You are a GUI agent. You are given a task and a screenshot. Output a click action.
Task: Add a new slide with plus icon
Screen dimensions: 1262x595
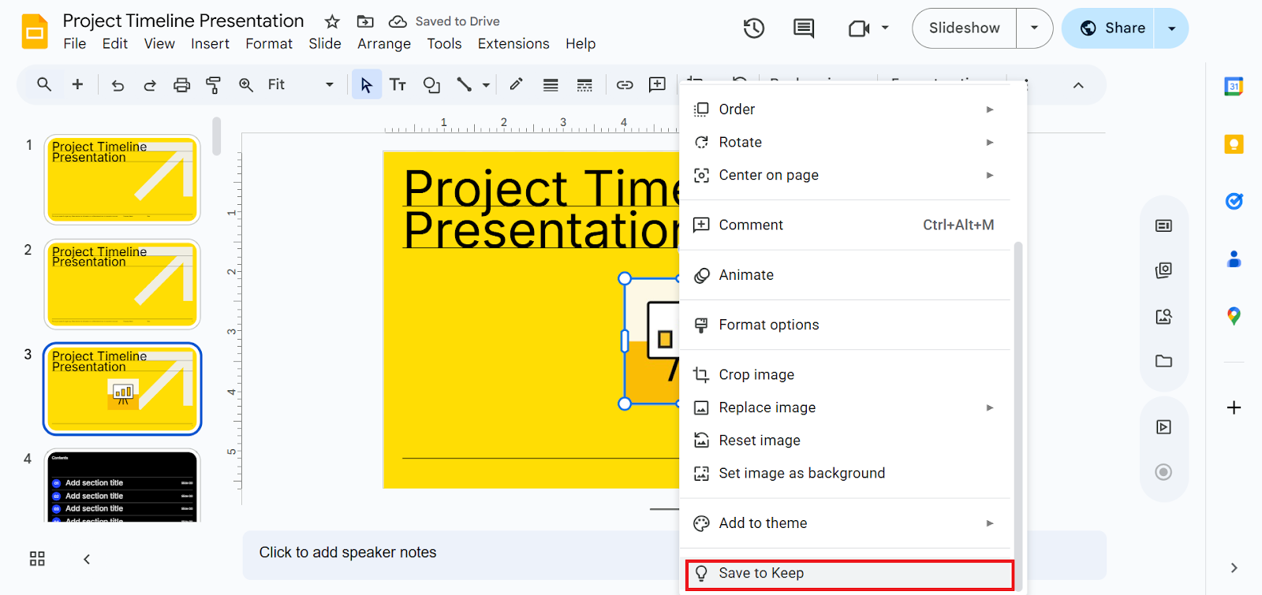coord(77,84)
